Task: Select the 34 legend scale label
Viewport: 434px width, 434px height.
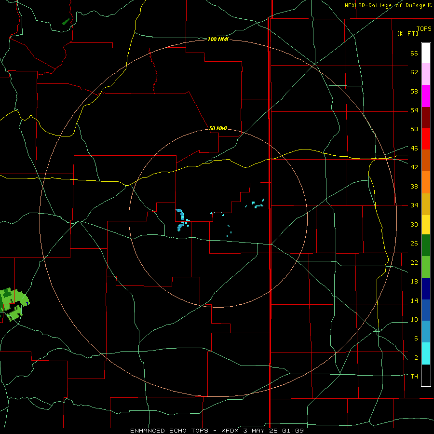Action: pyautogui.click(x=414, y=205)
